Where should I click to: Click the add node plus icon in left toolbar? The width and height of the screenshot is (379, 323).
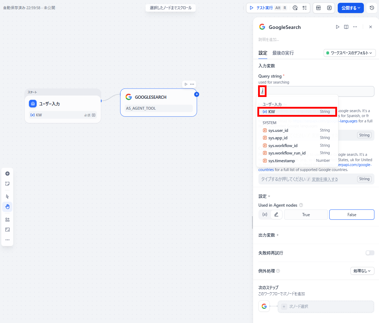[7, 173]
